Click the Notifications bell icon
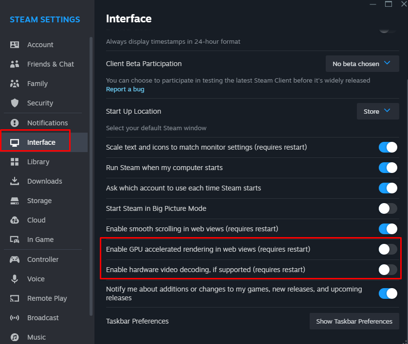The image size is (408, 344). [15, 123]
